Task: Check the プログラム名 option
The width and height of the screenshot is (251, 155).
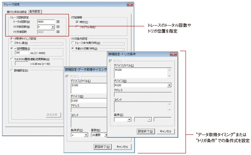Action: (77, 27)
